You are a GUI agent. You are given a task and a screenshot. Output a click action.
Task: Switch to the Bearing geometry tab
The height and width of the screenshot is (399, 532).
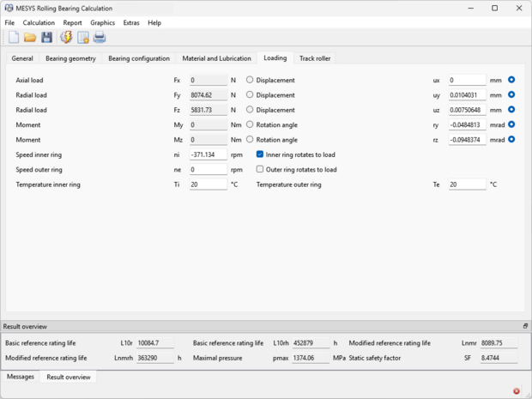70,58
